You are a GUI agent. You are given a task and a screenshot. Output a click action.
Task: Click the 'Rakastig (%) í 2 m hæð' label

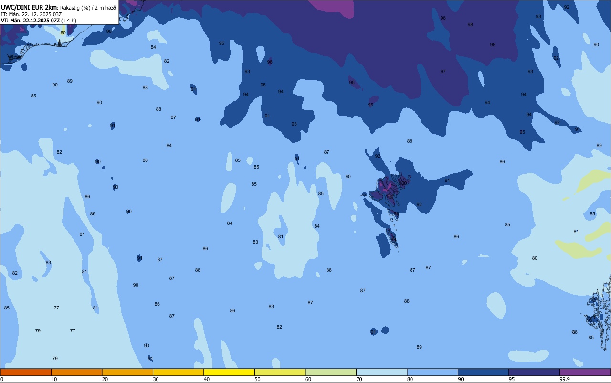[x=88, y=8]
